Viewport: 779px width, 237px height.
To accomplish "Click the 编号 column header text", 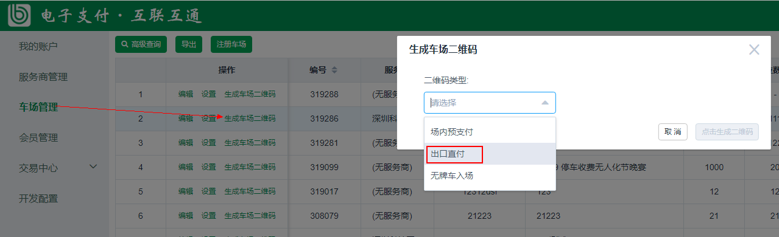I will [x=318, y=70].
